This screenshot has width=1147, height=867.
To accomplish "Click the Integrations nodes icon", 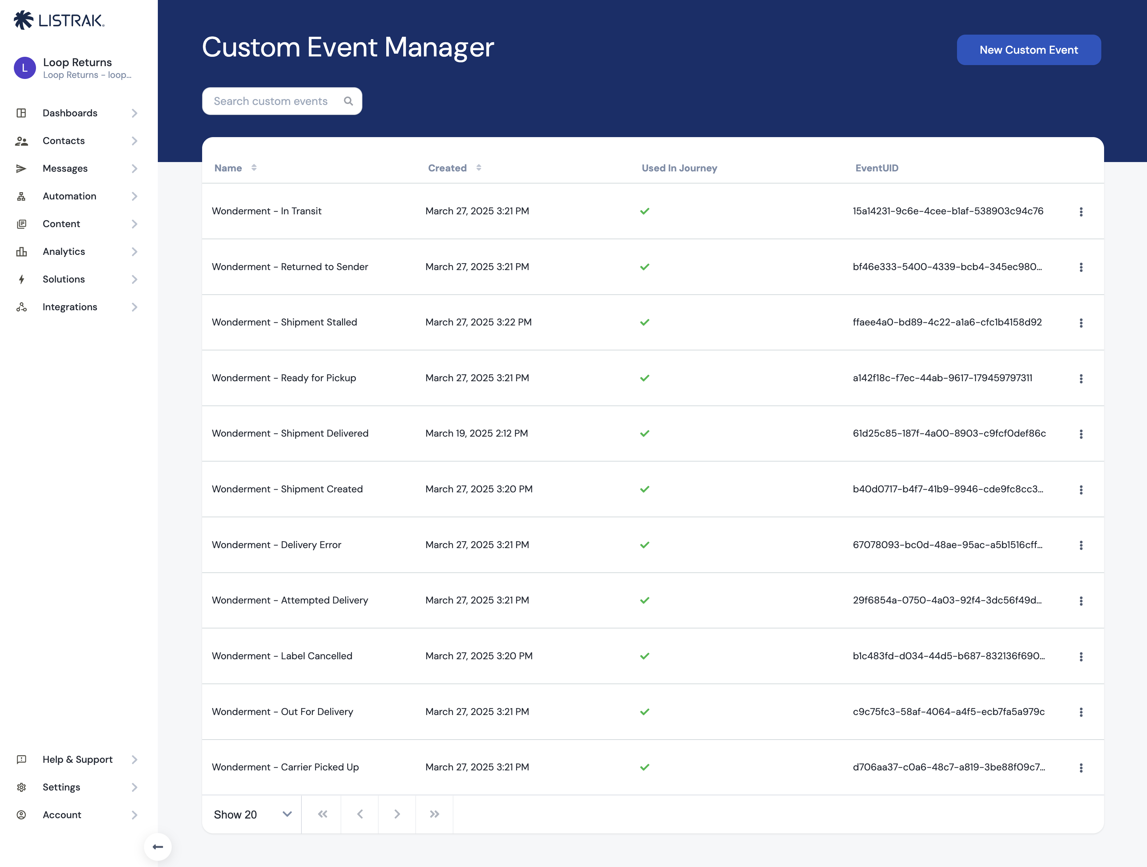I will pyautogui.click(x=21, y=307).
